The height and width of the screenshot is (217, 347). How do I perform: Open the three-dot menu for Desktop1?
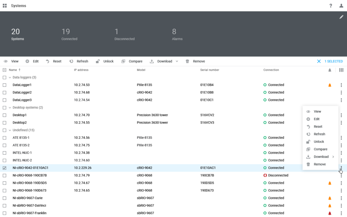pos(341,115)
